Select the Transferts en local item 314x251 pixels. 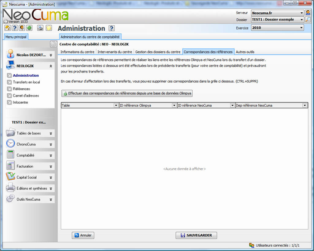coord(26,82)
